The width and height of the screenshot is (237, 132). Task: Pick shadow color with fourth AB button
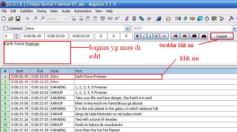[204, 36]
